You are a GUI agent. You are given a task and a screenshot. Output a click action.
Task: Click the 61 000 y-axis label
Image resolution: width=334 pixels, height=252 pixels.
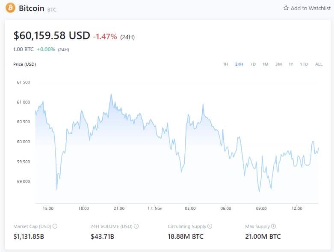(24, 102)
